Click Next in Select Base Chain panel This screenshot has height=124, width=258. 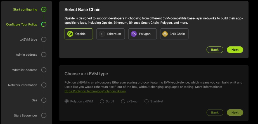(x=235, y=49)
